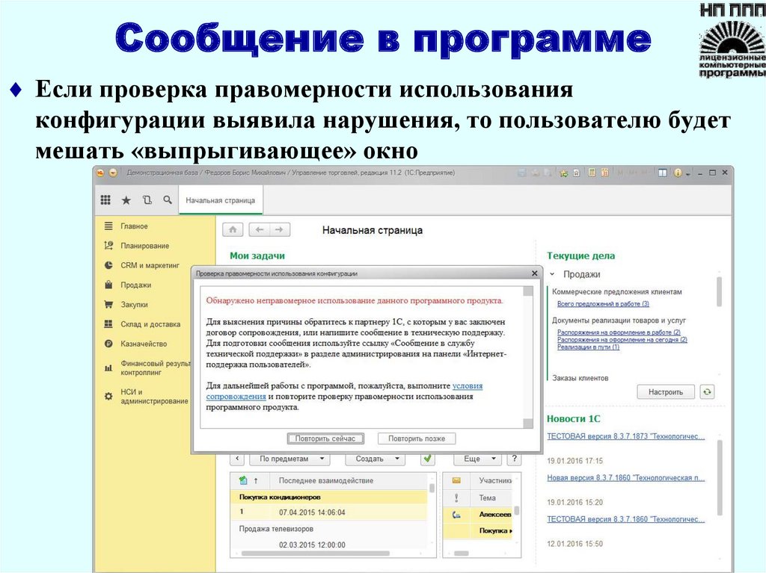766x573 pixels.
Task: Click horizontal scrollbar under interactions list
Action: [315, 554]
